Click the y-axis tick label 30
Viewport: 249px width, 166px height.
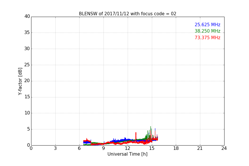pyautogui.click(x=27, y=49)
